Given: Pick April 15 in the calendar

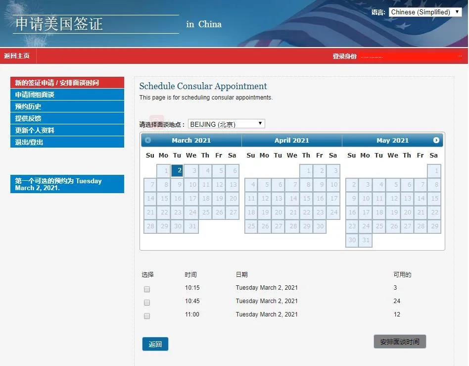Looking at the screenshot, I should [306, 198].
